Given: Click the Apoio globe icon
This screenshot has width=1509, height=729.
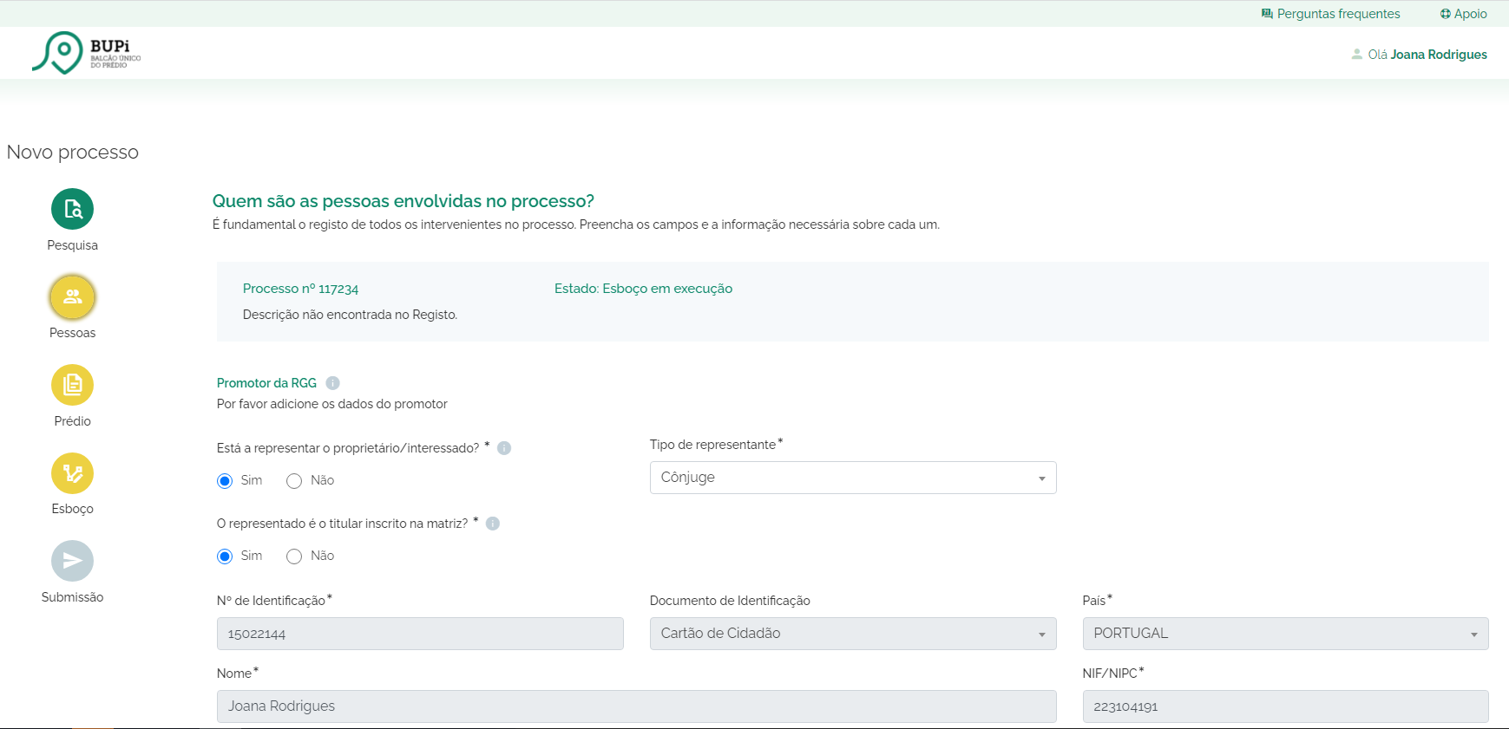Looking at the screenshot, I should point(1445,14).
